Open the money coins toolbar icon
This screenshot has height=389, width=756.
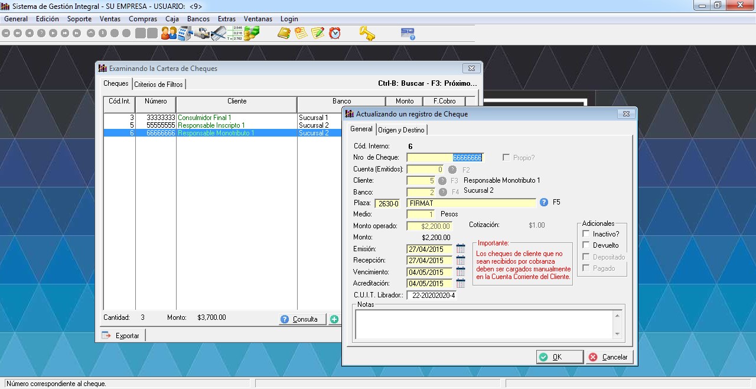click(252, 33)
